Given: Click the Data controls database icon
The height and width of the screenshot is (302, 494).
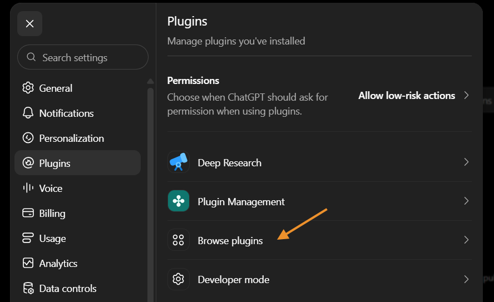Looking at the screenshot, I should tap(28, 288).
